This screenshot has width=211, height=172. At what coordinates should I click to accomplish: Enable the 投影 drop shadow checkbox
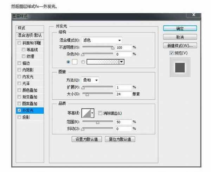click(19, 117)
